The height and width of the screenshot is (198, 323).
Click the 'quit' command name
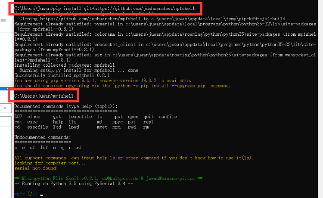click(x=149, y=117)
